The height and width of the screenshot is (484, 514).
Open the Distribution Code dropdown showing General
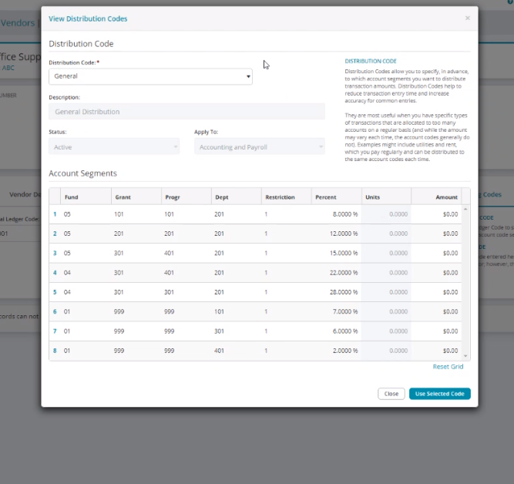(x=150, y=76)
